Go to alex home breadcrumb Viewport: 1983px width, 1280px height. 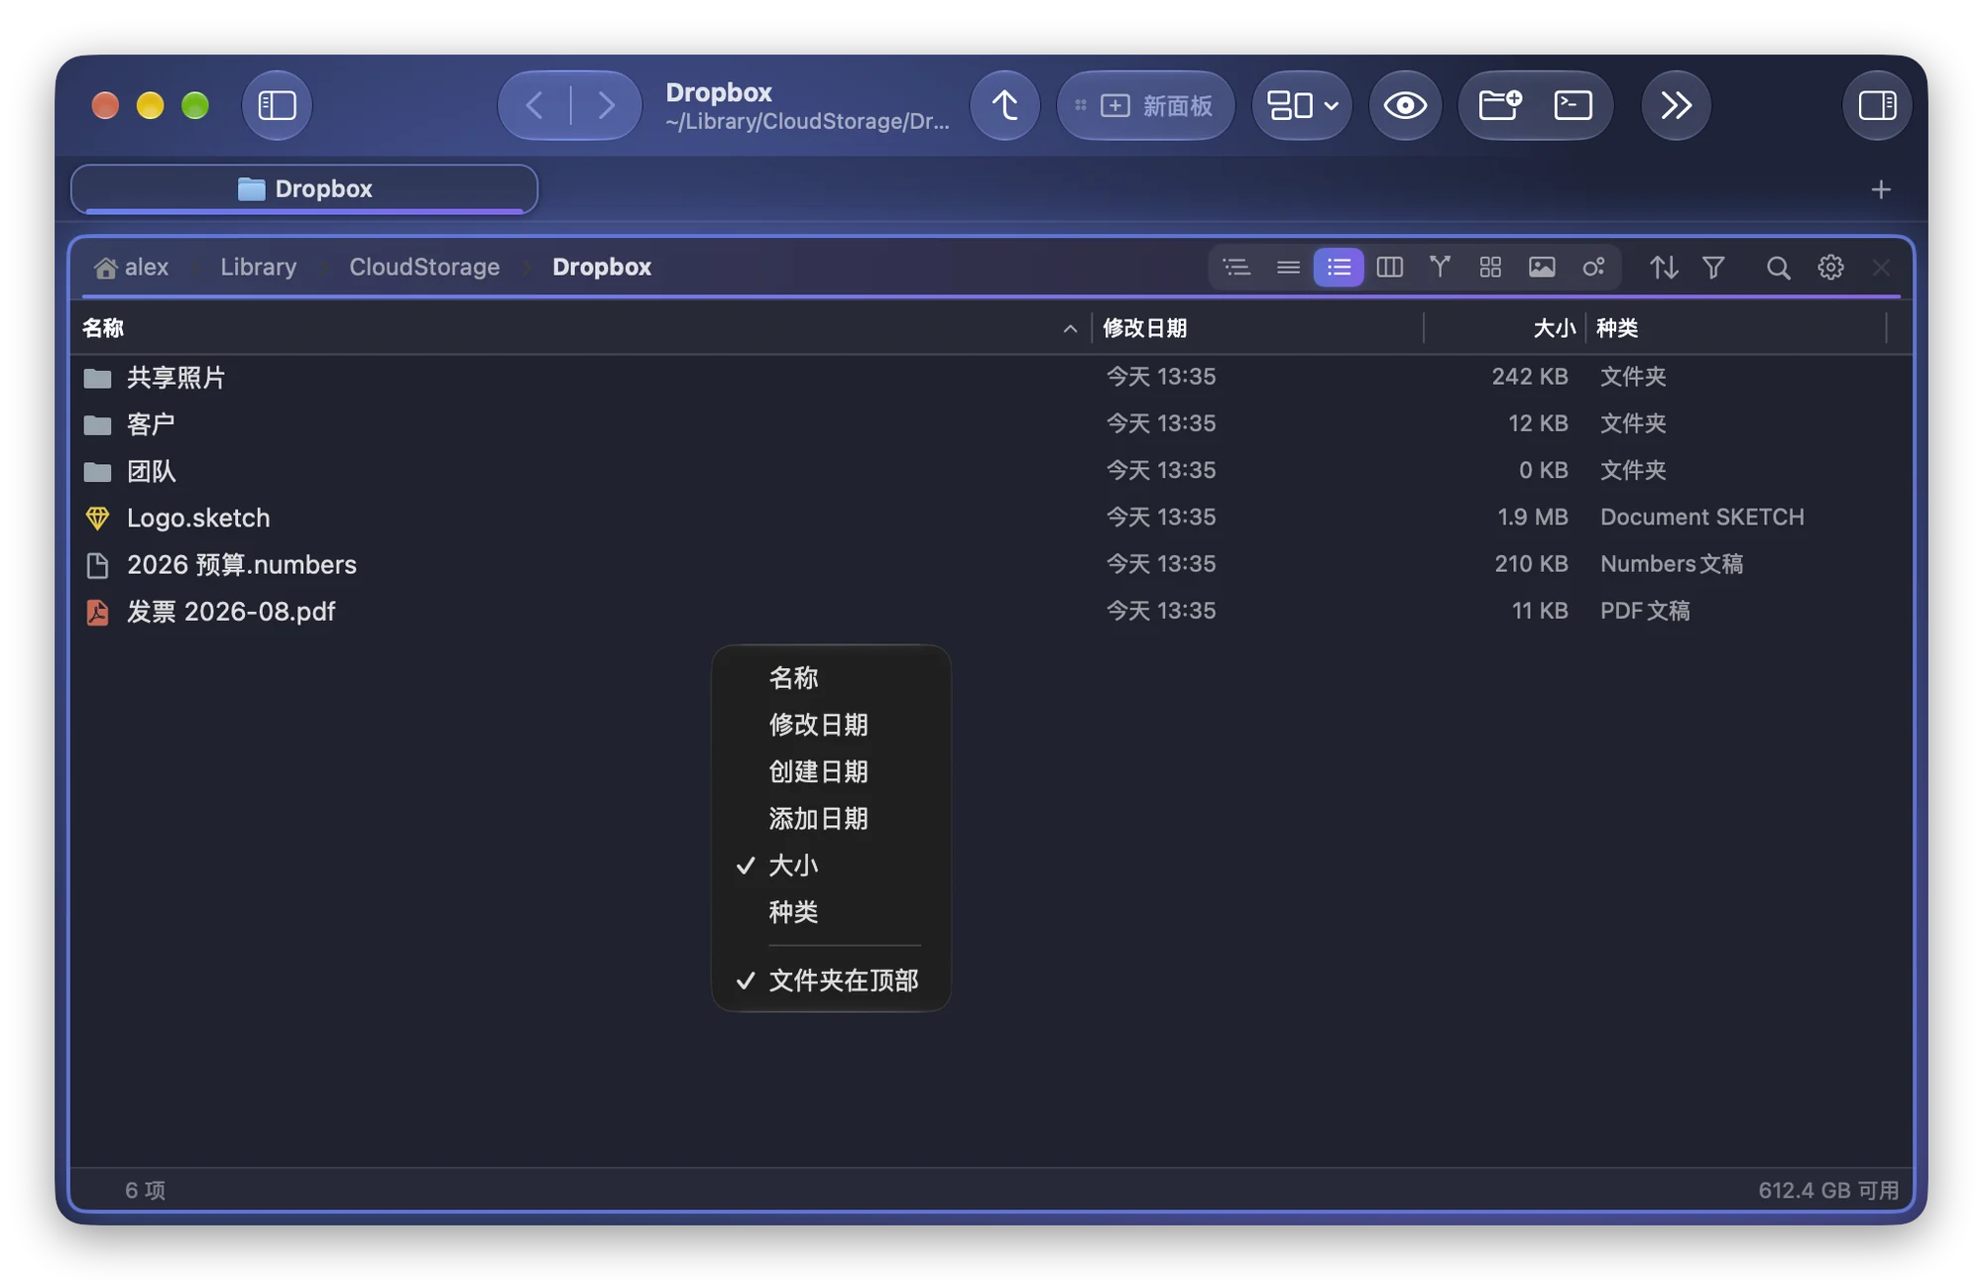pyautogui.click(x=132, y=267)
